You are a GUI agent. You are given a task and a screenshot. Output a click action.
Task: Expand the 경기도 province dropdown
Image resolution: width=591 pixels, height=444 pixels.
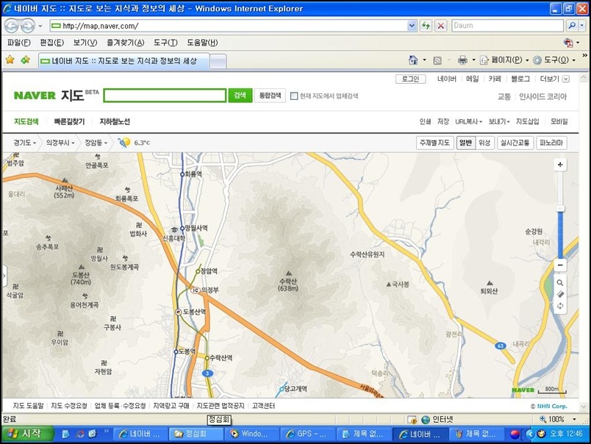coord(25,143)
